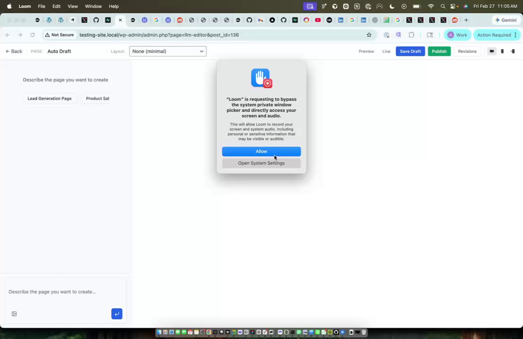Click the address bar URL
Viewport: 523px width, 339px height.
tap(159, 35)
